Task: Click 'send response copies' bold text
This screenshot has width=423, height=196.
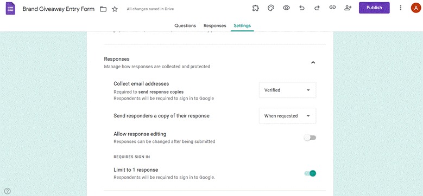Action: (x=161, y=92)
